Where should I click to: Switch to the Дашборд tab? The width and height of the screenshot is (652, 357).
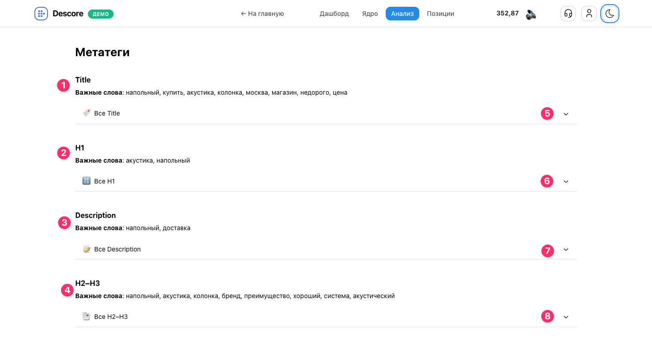coord(334,14)
